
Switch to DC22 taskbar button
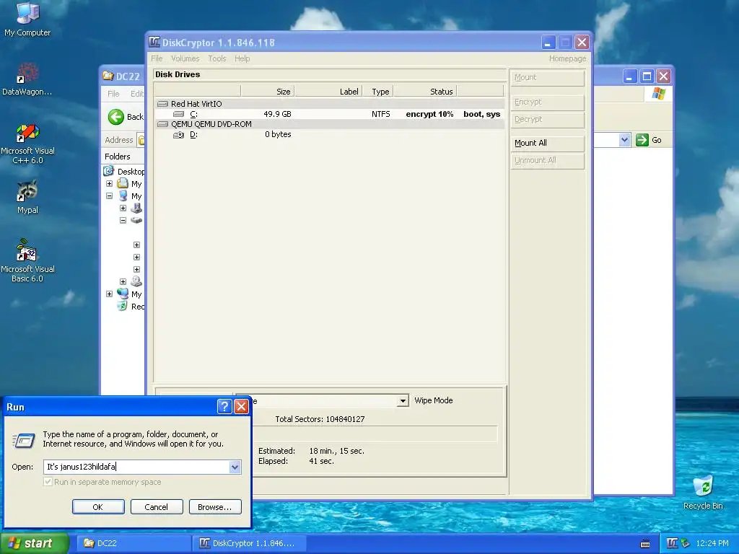(133, 543)
